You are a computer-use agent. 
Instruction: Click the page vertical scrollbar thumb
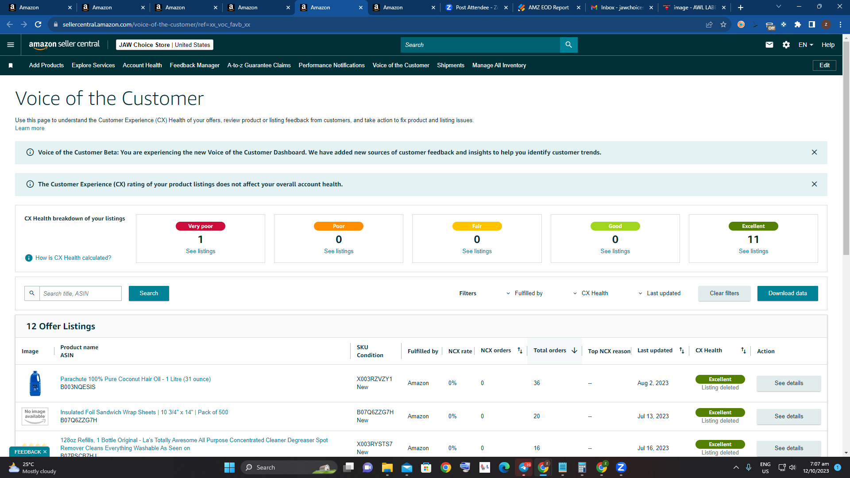pos(846,148)
